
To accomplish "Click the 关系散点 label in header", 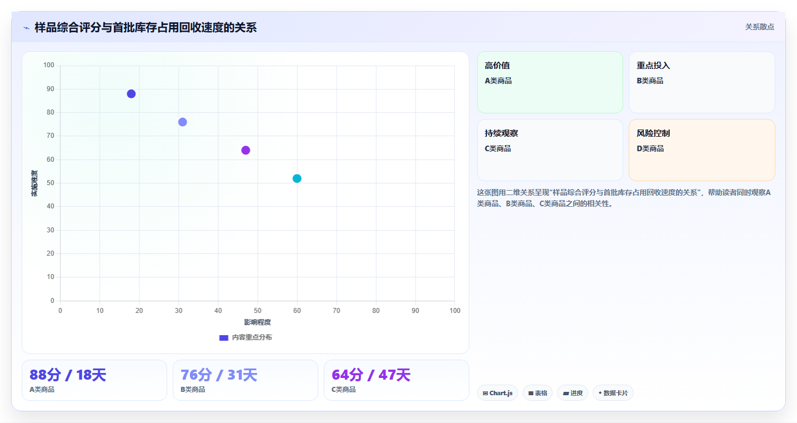I will tap(759, 27).
